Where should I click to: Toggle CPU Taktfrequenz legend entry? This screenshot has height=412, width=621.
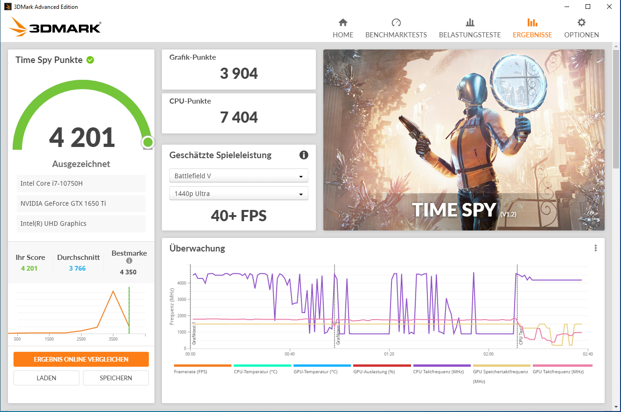[442, 369]
